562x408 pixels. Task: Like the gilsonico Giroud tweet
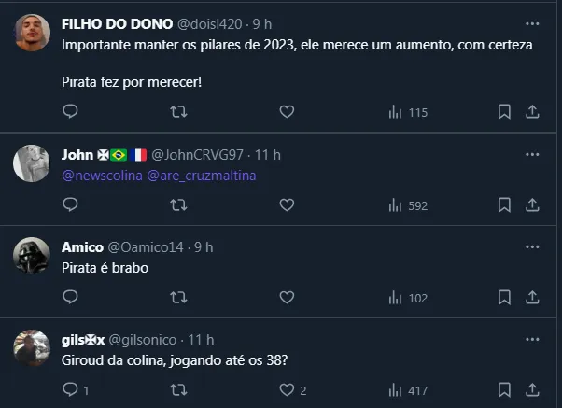(288, 390)
